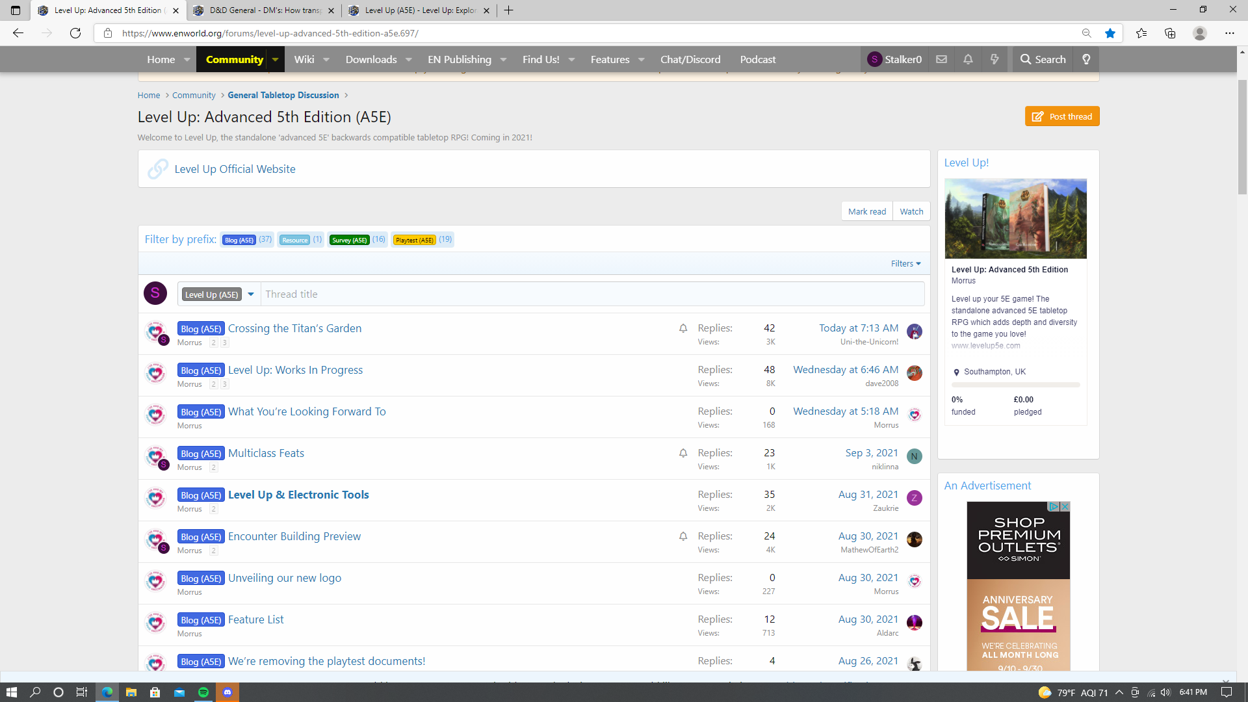
Task: Click the lightning bolt What's New icon
Action: pos(994,59)
